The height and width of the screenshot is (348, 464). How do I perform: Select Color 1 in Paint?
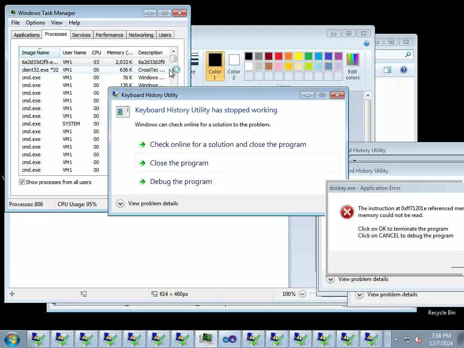pyautogui.click(x=215, y=66)
